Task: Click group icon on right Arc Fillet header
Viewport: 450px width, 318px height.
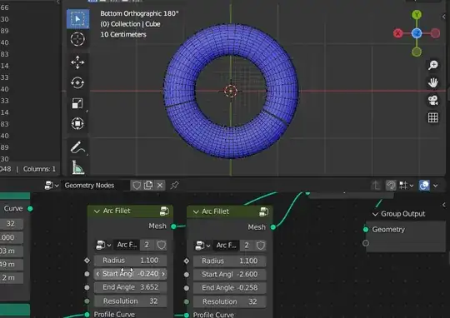Action: click(263, 212)
